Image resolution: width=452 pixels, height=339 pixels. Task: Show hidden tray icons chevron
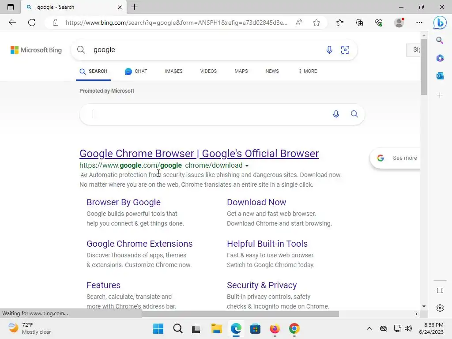[x=369, y=328]
